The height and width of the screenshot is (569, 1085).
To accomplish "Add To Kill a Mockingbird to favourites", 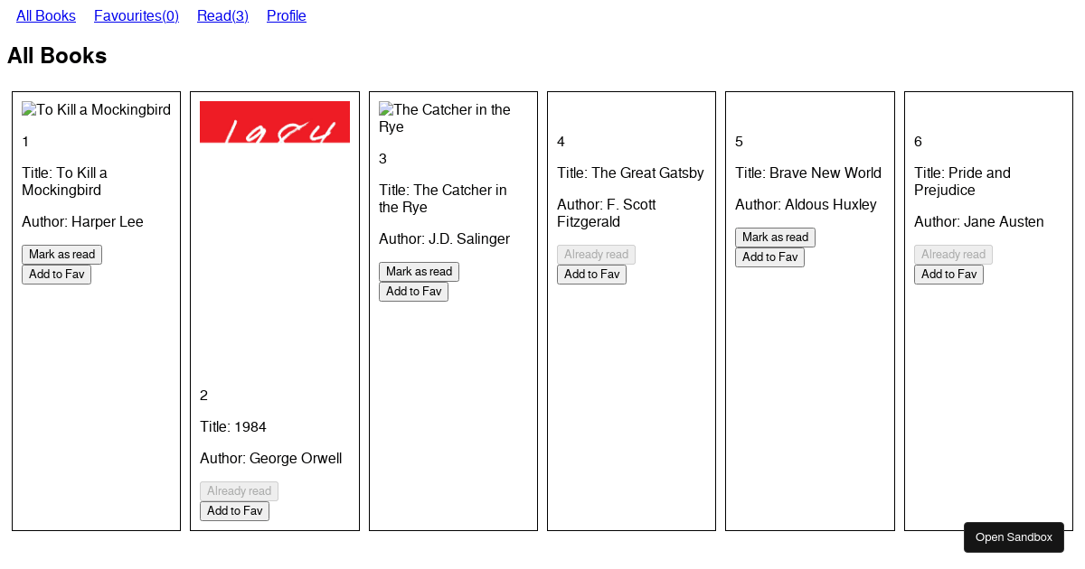I will point(56,275).
